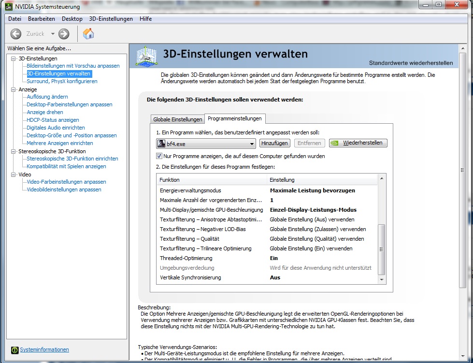Open Systeminformationen link

click(x=44, y=349)
